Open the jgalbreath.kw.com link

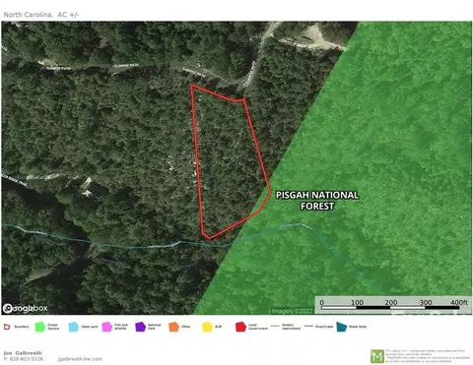tap(80, 359)
